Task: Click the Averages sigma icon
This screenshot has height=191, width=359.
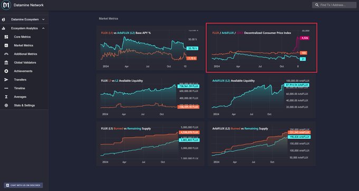Action: 6,97
